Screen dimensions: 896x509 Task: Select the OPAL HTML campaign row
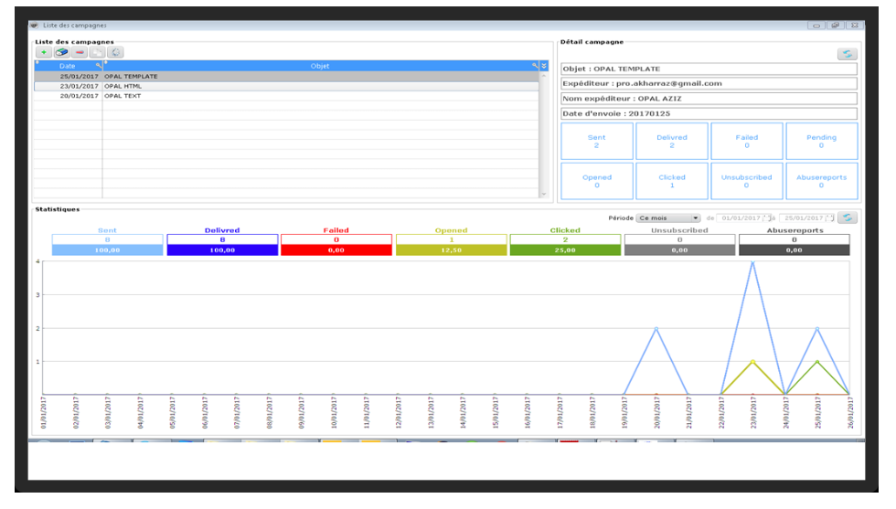click(x=286, y=86)
